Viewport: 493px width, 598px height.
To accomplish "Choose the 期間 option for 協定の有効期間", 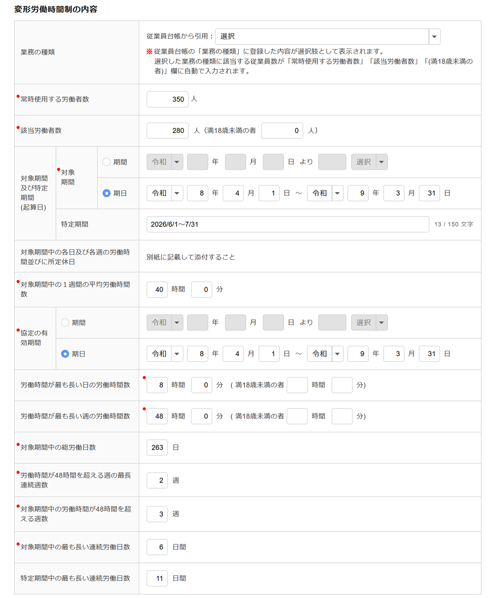I will (65, 323).
